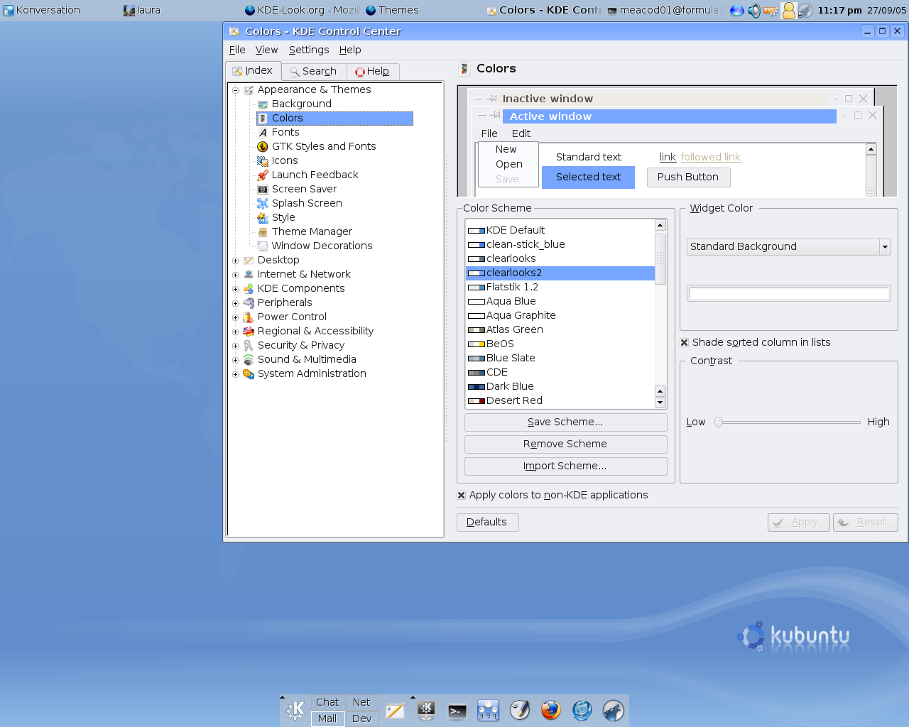Click the Import Scheme... button

click(x=565, y=466)
